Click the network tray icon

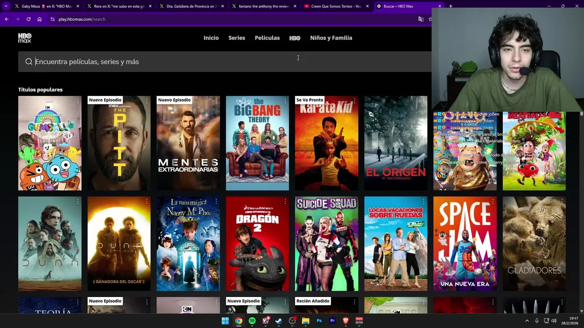546,321
